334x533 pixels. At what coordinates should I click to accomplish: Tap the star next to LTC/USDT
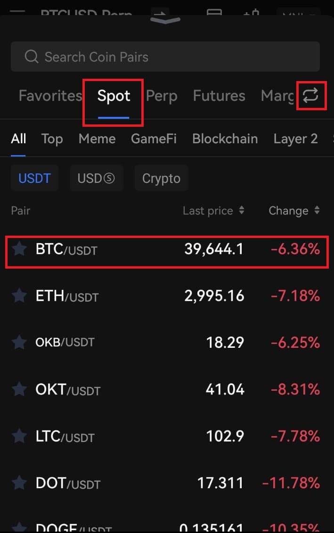pos(19,435)
